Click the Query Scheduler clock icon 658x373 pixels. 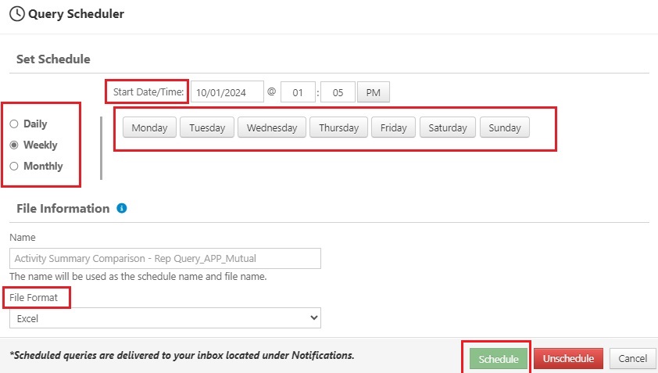[x=16, y=14]
